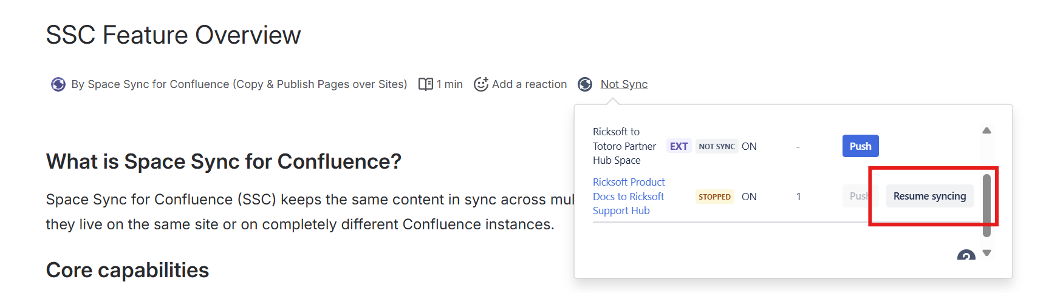Click ON value in the NOT SYNC row
Image resolution: width=1046 pixels, height=293 pixels.
tap(749, 146)
